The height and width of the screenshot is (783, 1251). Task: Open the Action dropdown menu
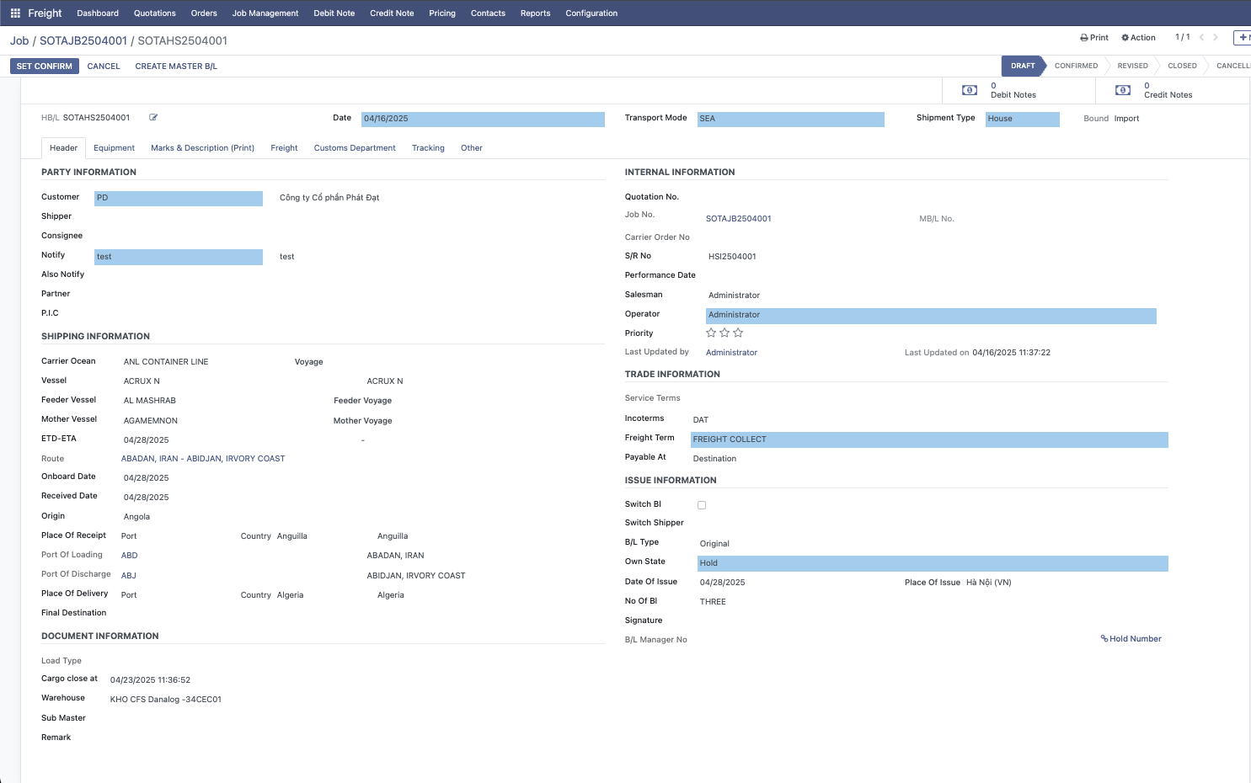click(1138, 38)
